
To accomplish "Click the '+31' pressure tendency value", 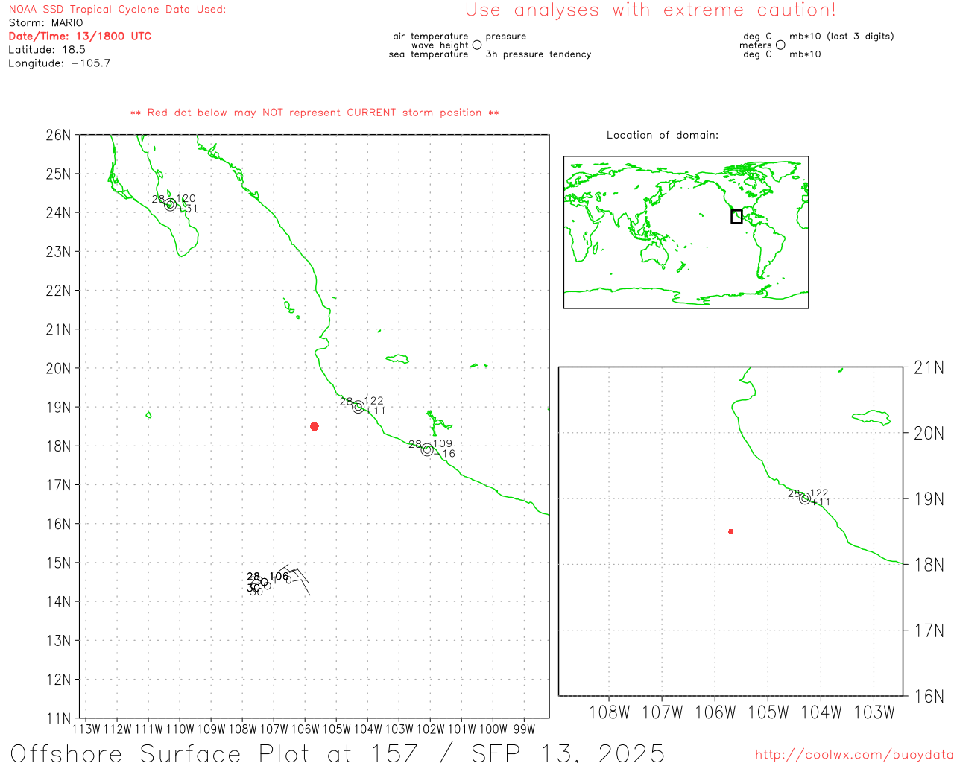I will [189, 209].
